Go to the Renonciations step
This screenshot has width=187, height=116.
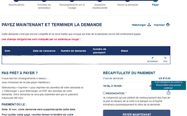(17, 5)
